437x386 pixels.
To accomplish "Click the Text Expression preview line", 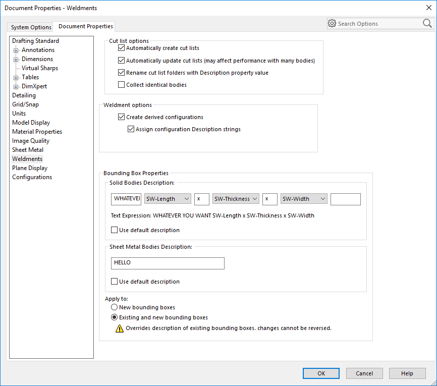I will [212, 215].
